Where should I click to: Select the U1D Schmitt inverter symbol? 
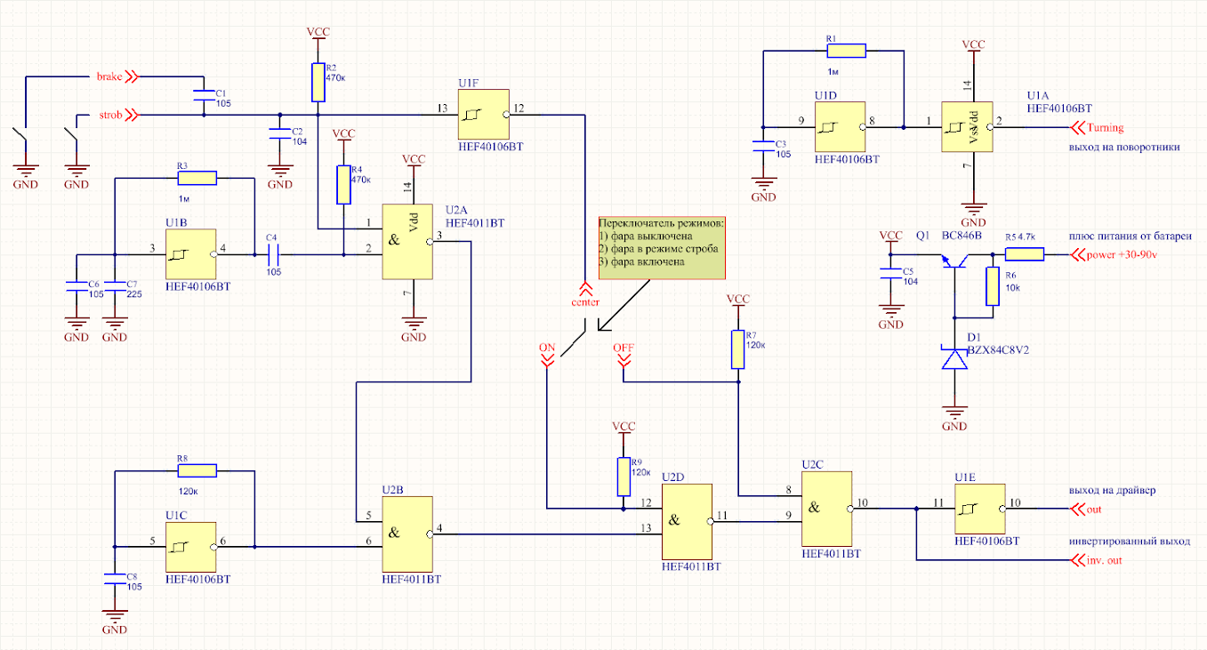(840, 127)
